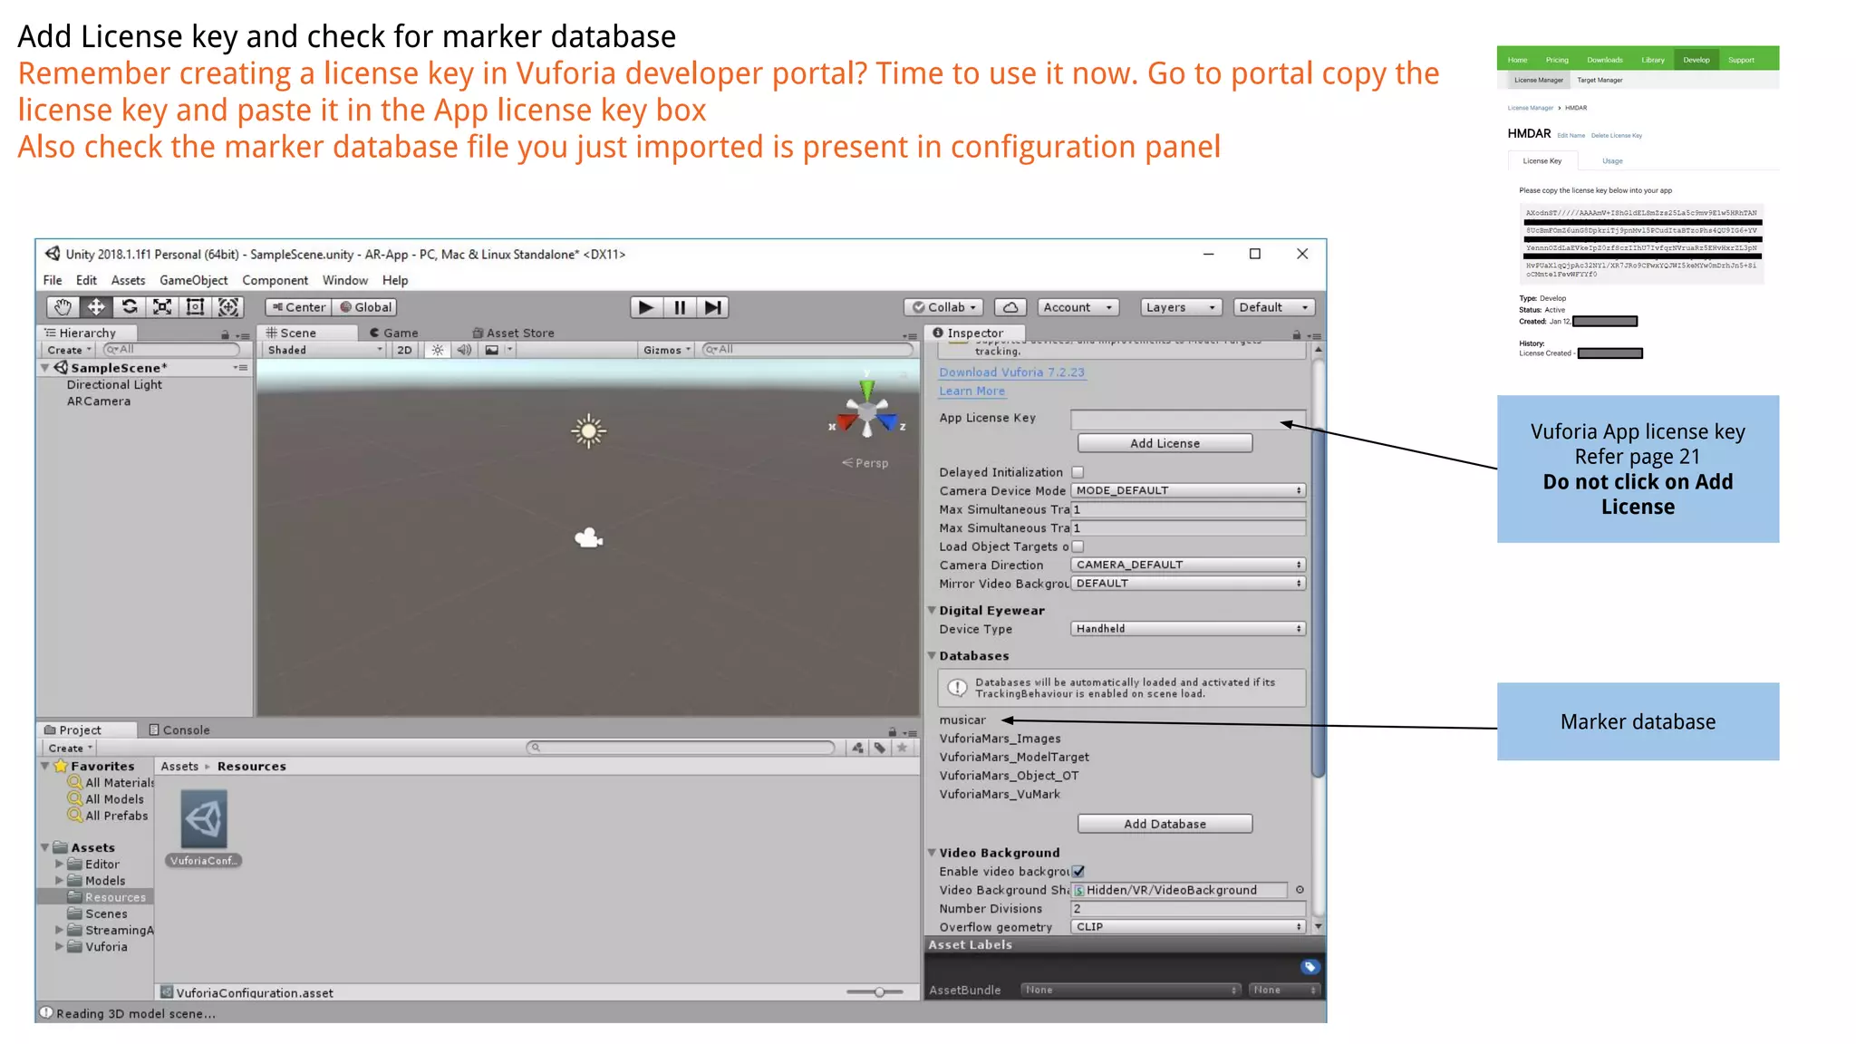The width and height of the screenshot is (1856, 1044).
Task: Toggle the Hierarchy panel lock icon
Action: click(x=225, y=333)
